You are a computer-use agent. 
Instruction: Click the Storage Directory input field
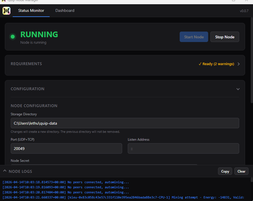click(125, 123)
